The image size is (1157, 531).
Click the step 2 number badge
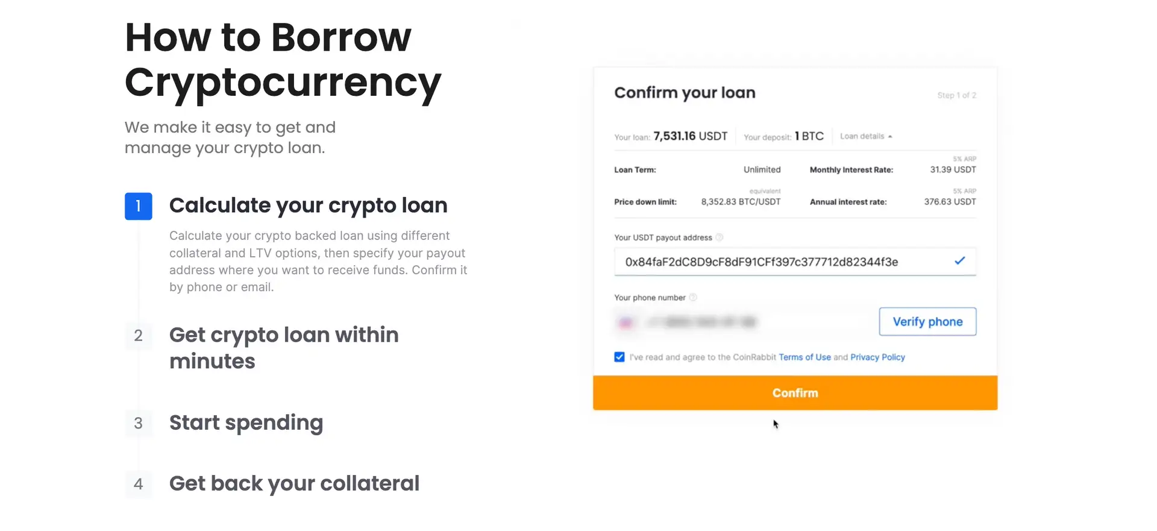tap(138, 336)
